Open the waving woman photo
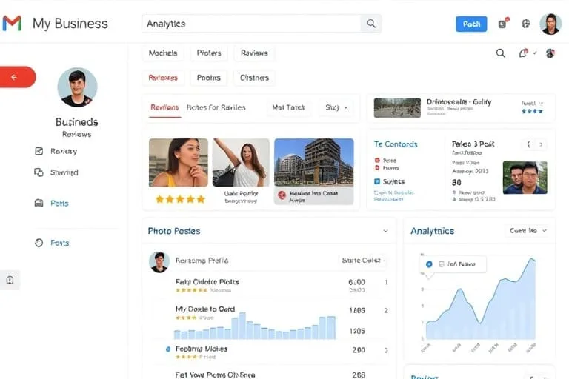569x379 pixels. [x=241, y=162]
